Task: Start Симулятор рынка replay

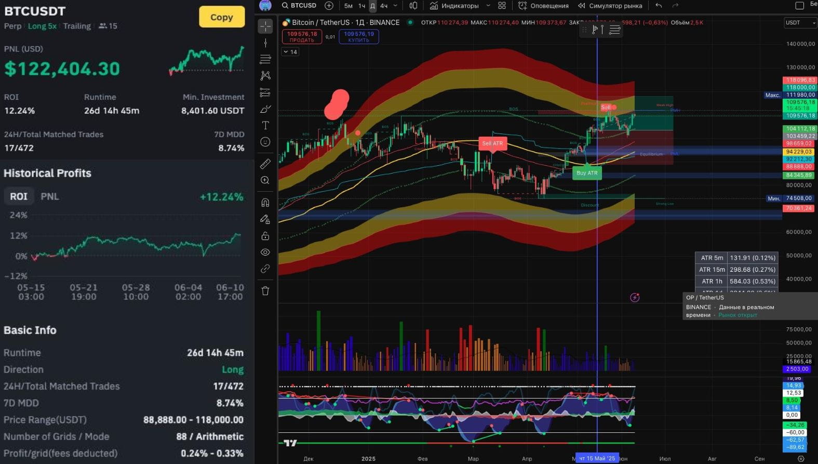Action: click(610, 6)
